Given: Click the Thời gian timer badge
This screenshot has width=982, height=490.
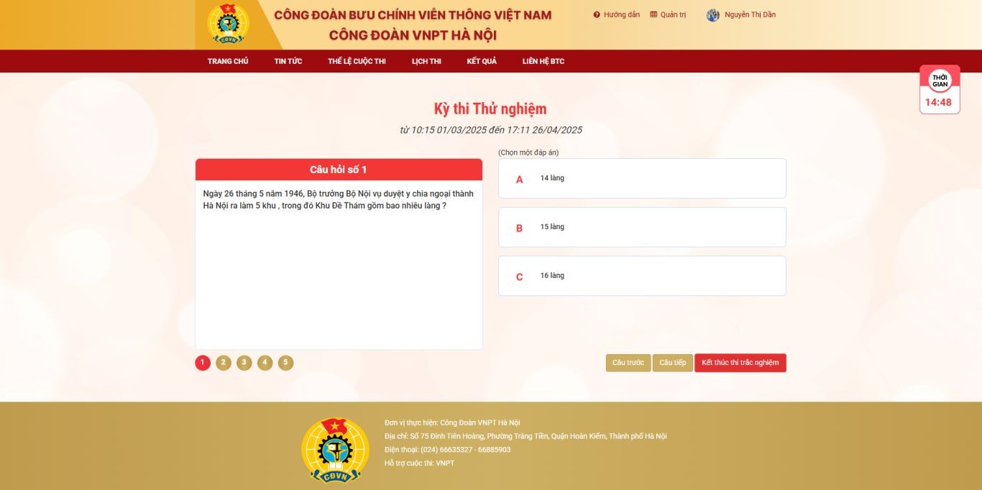Looking at the screenshot, I should (940, 90).
